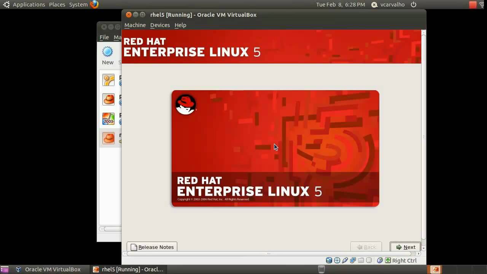The width and height of the screenshot is (487, 274).
Task: Click the shared folders status icon
Action: [x=361, y=260]
